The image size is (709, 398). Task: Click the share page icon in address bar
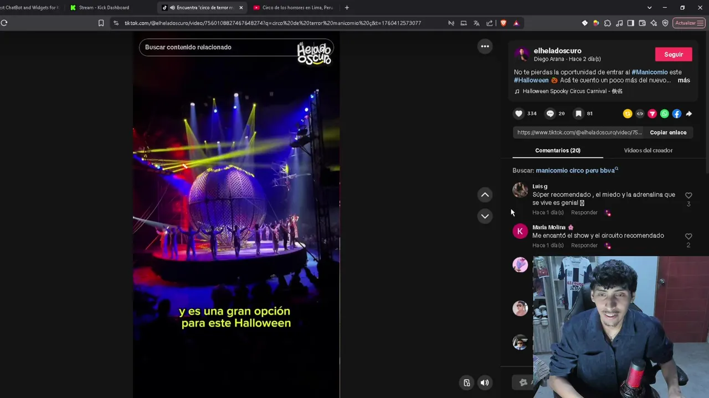click(x=490, y=23)
